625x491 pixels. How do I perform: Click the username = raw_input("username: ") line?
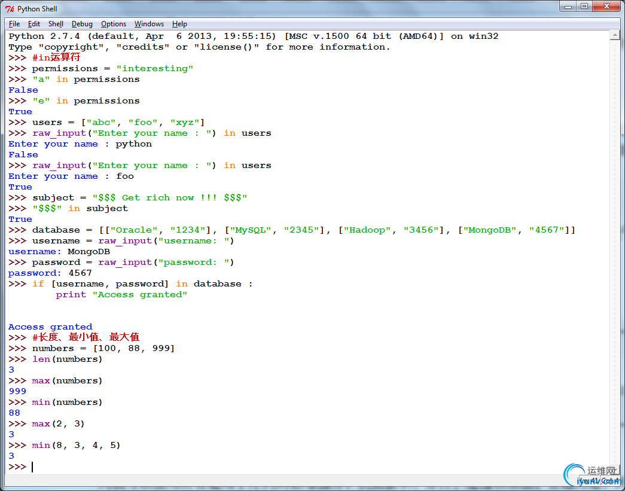[121, 241]
